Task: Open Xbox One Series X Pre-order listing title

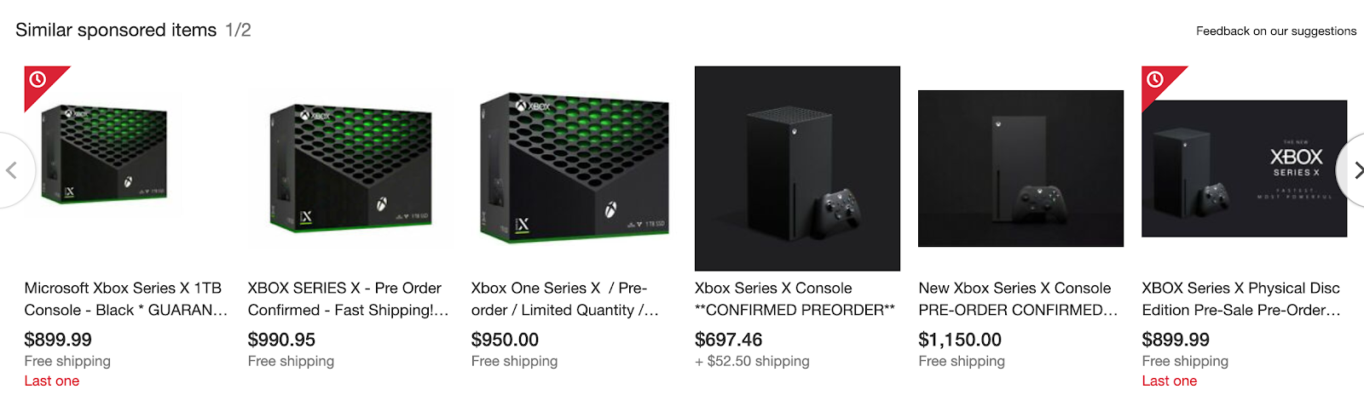Action: [x=564, y=299]
